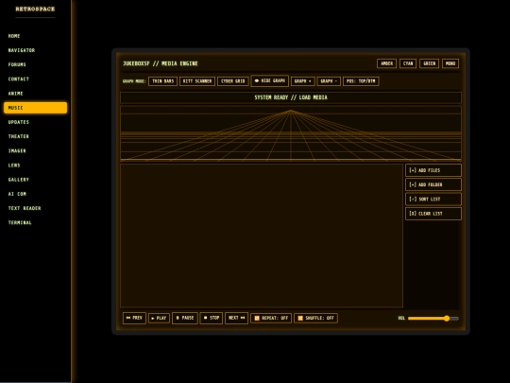Toggle graph position Top/Btm
510x383 pixels.
click(361, 81)
